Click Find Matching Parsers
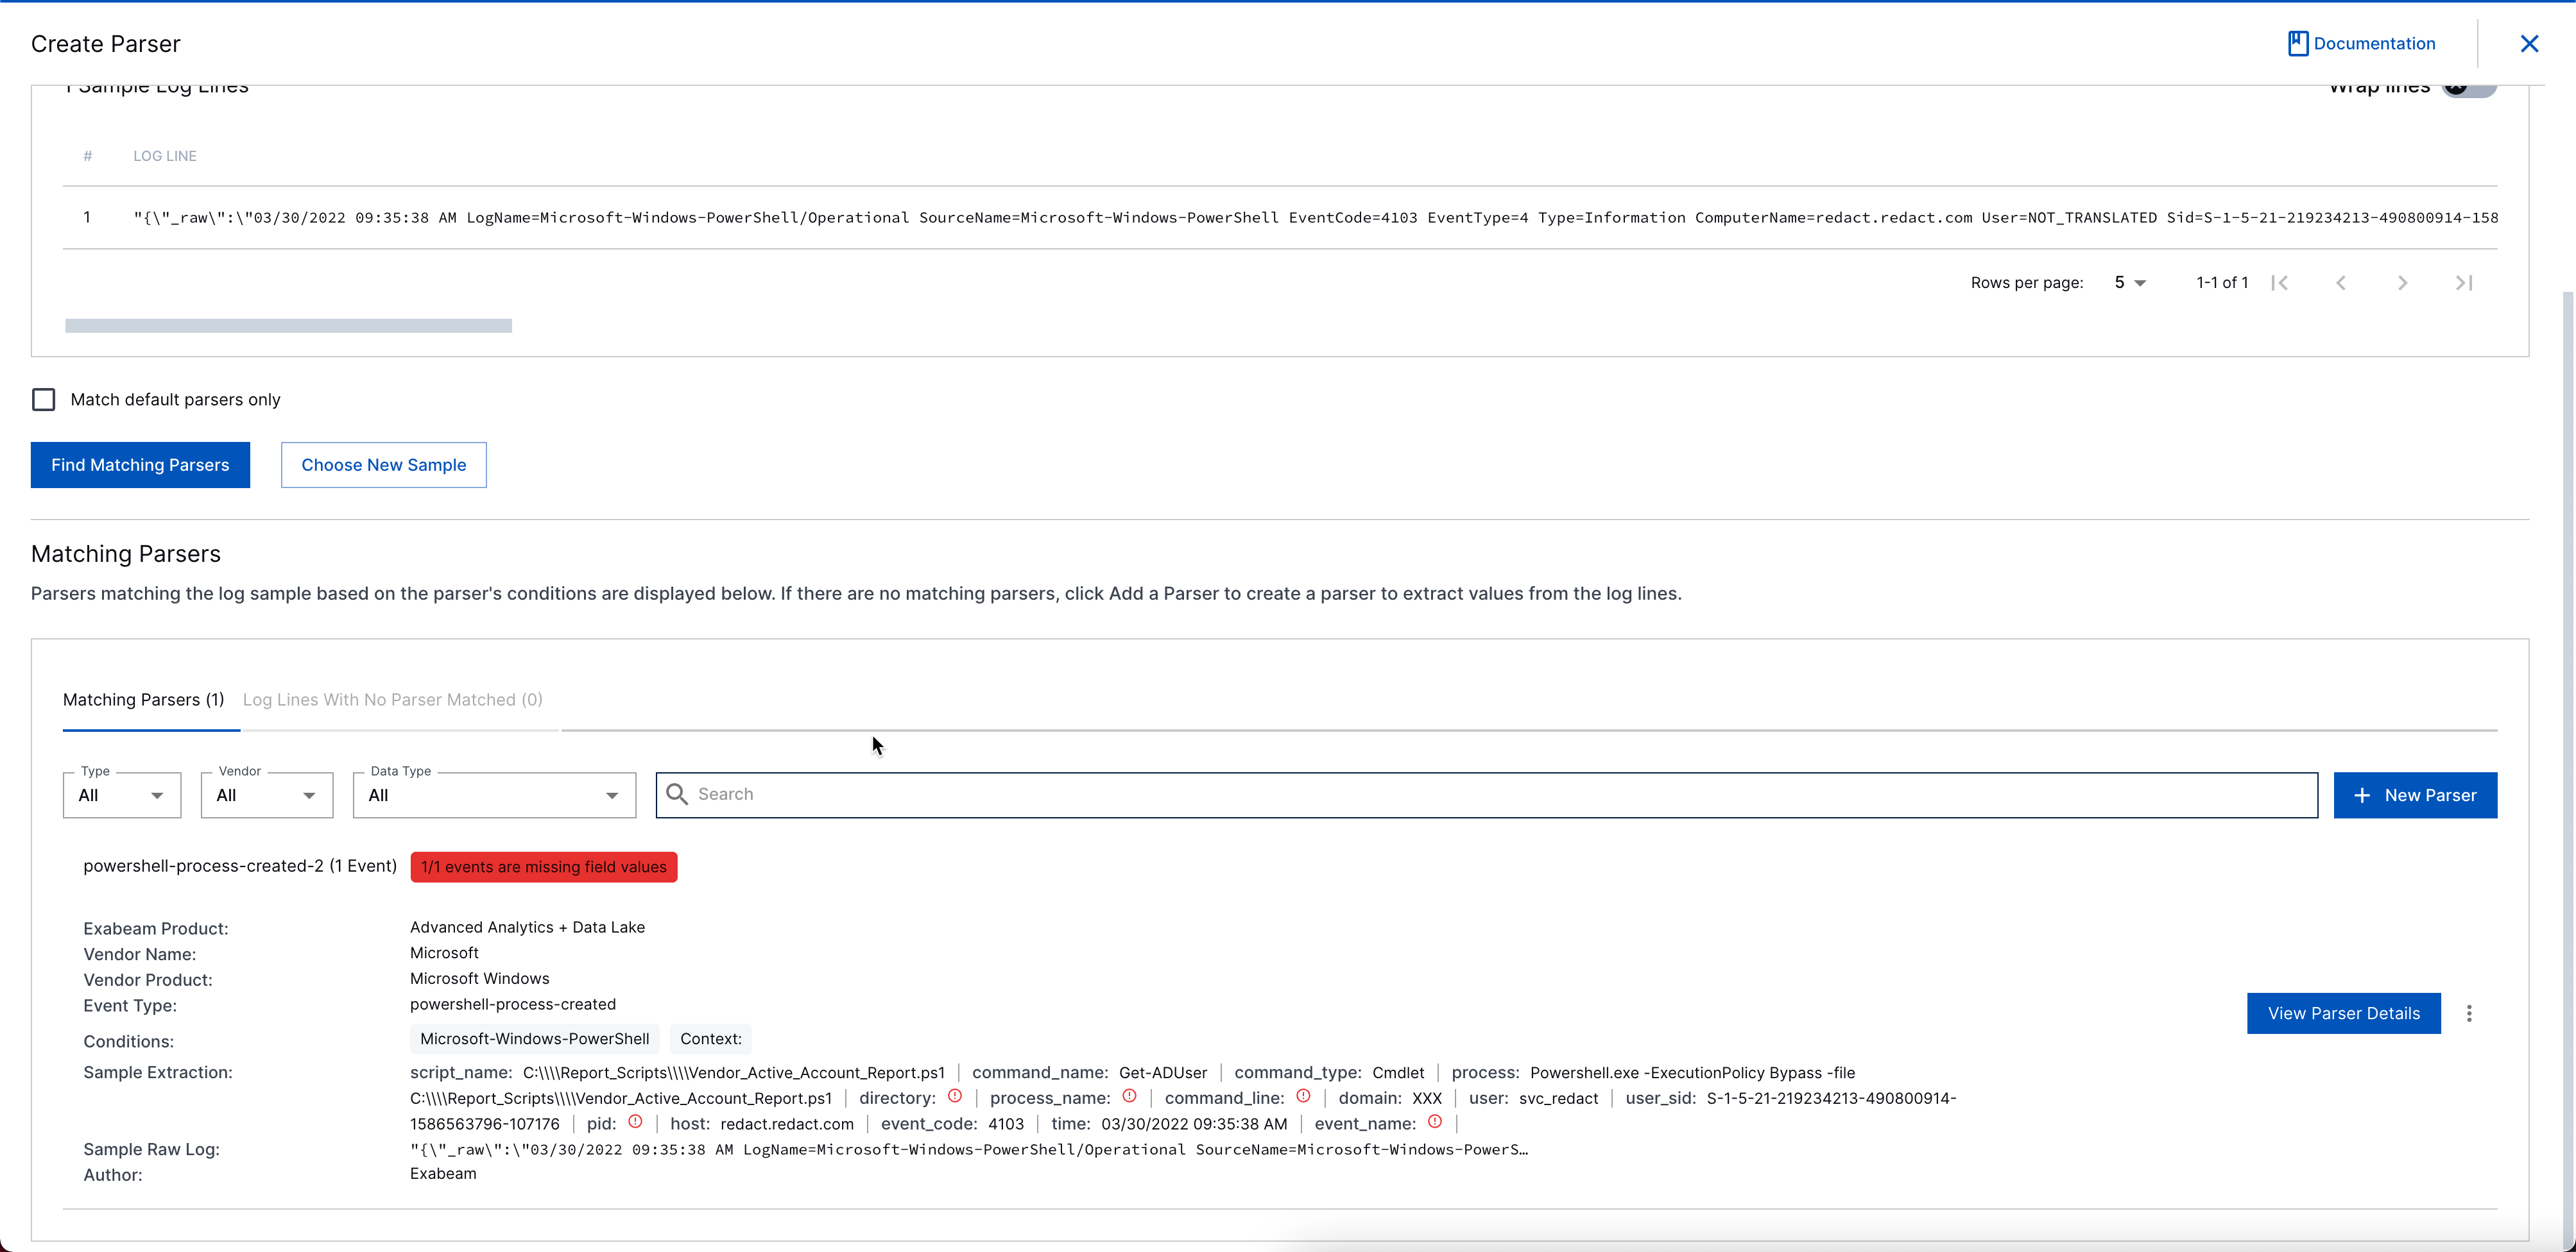This screenshot has height=1252, width=2576. (140, 464)
